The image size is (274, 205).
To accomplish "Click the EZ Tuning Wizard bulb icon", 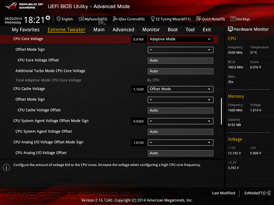I will [152, 19].
